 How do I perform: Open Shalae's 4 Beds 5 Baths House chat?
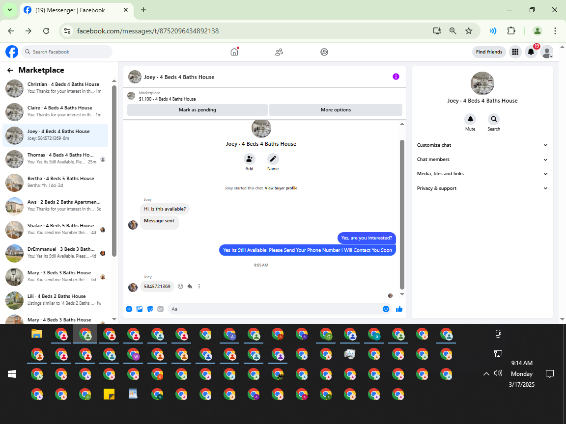55,230
